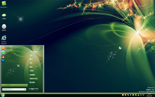155x97 pixels.
Task: Open the taskbar clock showing 2012/7/6
Action: 149,95
